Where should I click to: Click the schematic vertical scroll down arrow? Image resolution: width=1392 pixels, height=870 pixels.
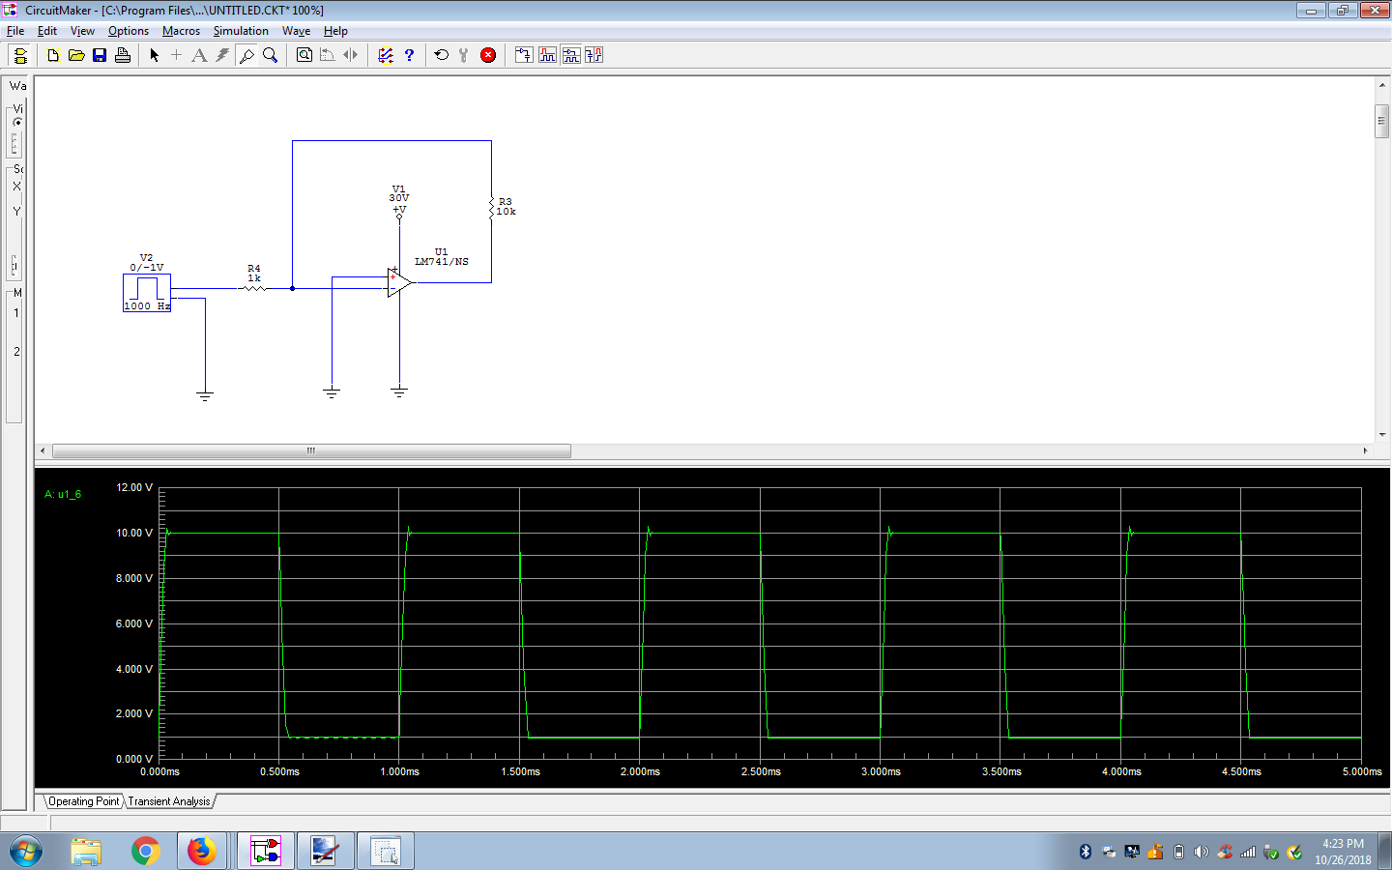(x=1382, y=435)
